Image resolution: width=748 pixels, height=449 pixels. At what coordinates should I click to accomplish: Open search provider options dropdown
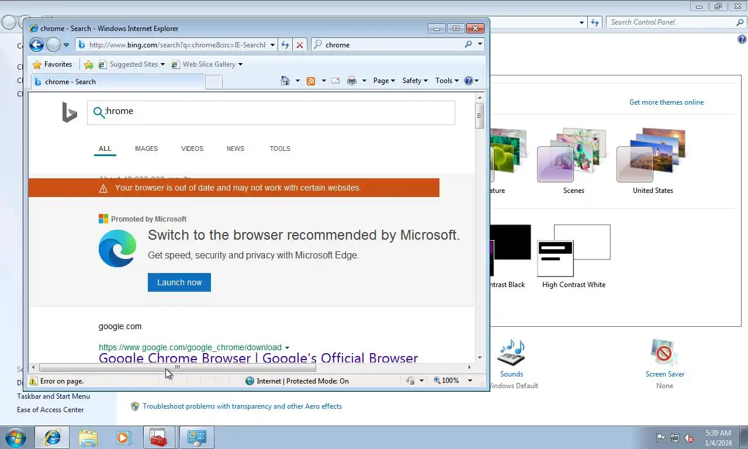pyautogui.click(x=480, y=44)
